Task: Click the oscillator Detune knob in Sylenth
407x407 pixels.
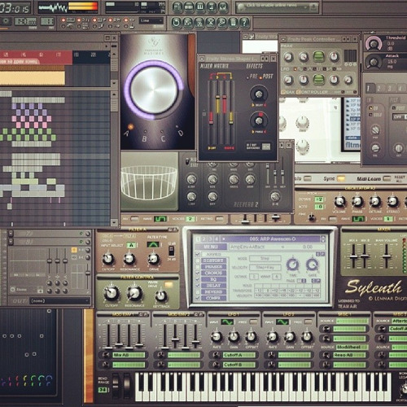Action: [x=375, y=202]
